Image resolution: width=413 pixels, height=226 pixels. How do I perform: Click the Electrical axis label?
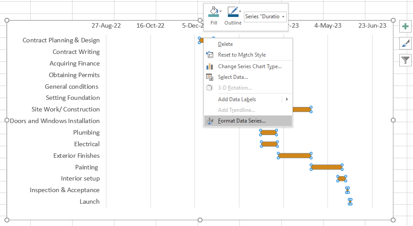87,144
